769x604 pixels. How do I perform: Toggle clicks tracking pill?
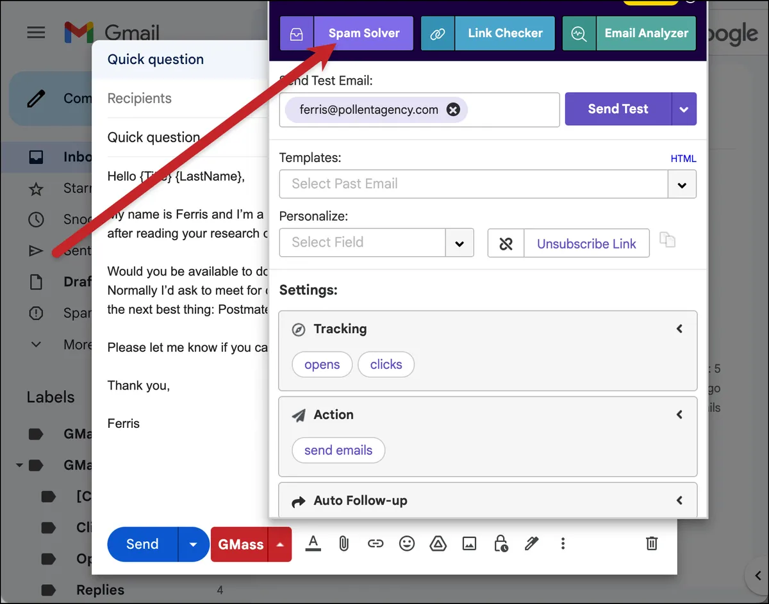[x=386, y=364]
